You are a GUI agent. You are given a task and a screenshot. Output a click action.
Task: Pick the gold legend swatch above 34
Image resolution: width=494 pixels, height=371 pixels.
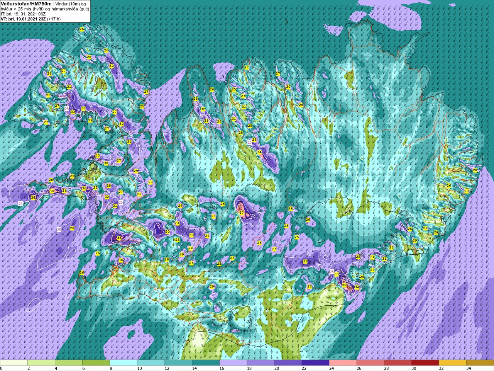click(x=480, y=363)
